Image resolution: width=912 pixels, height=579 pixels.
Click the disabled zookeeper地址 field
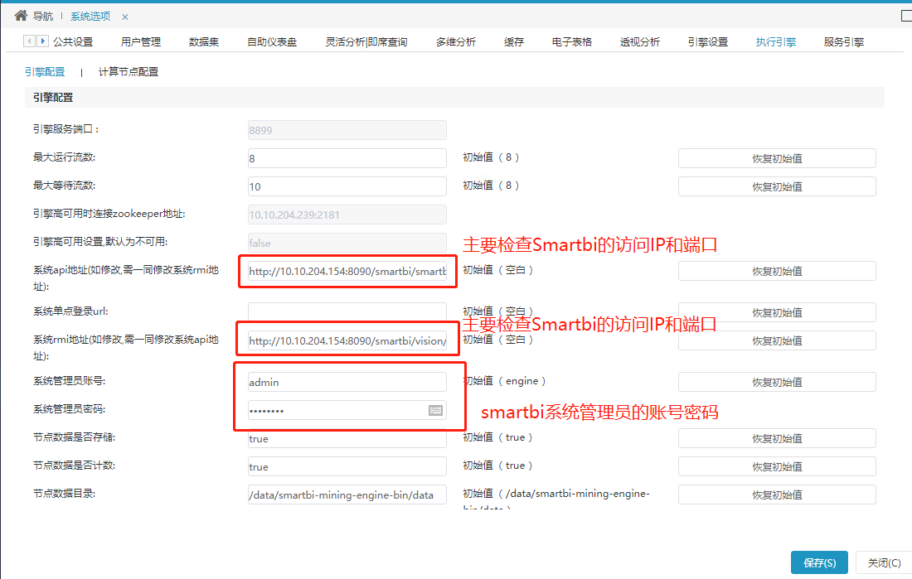click(x=347, y=215)
